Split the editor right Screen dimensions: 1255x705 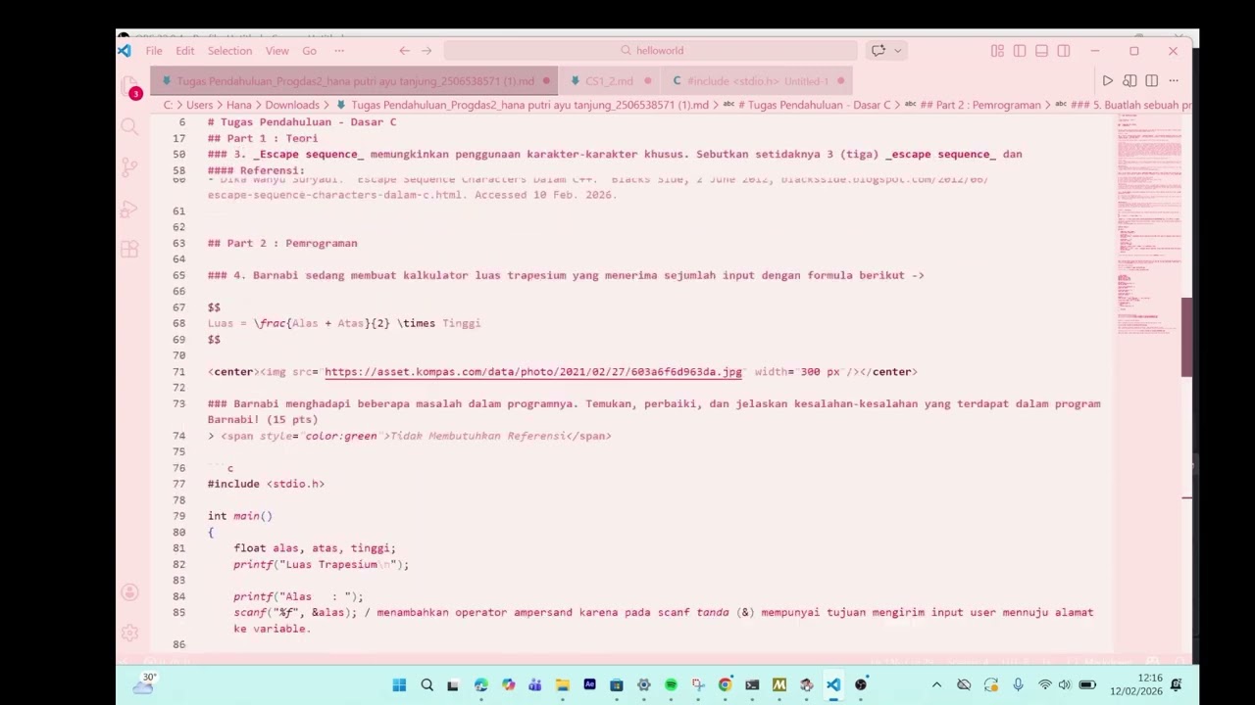(x=1151, y=81)
